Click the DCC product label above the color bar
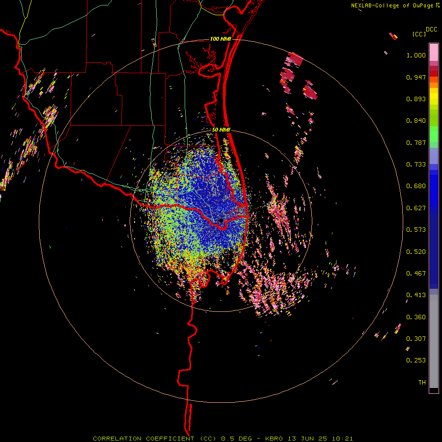The height and width of the screenshot is (442, 442). tap(431, 29)
